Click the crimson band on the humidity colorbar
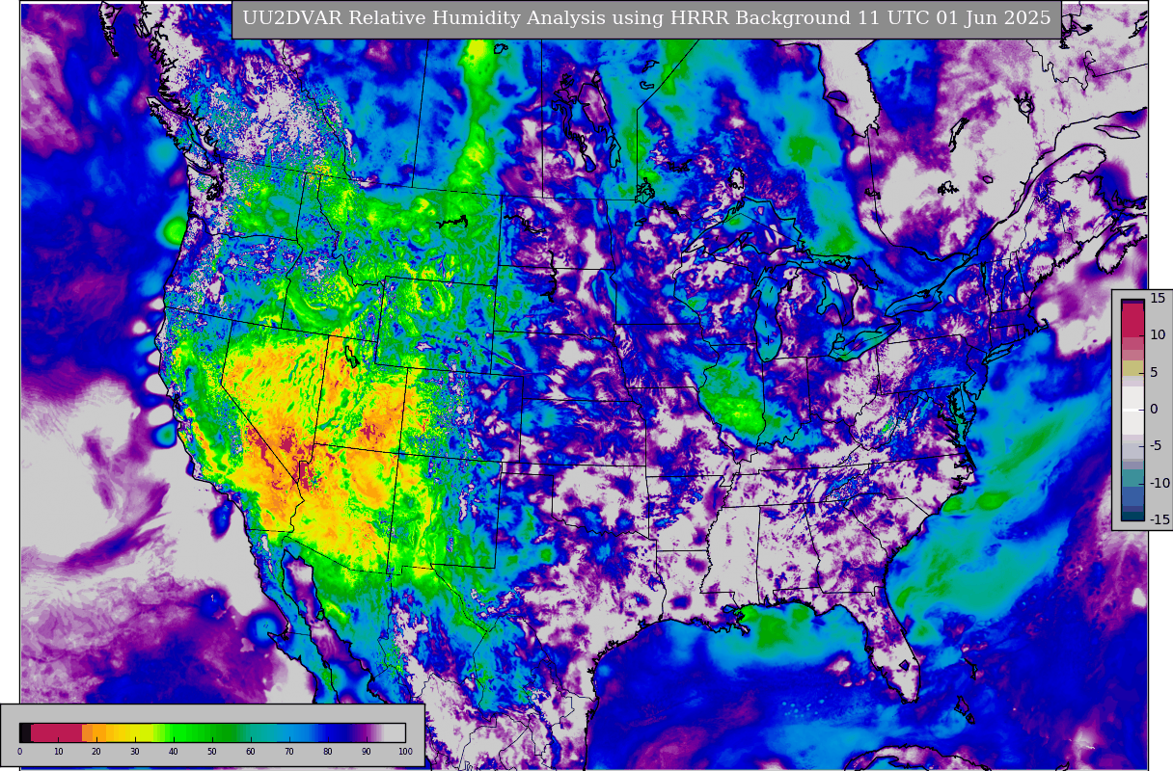The image size is (1173, 771). (x=56, y=732)
